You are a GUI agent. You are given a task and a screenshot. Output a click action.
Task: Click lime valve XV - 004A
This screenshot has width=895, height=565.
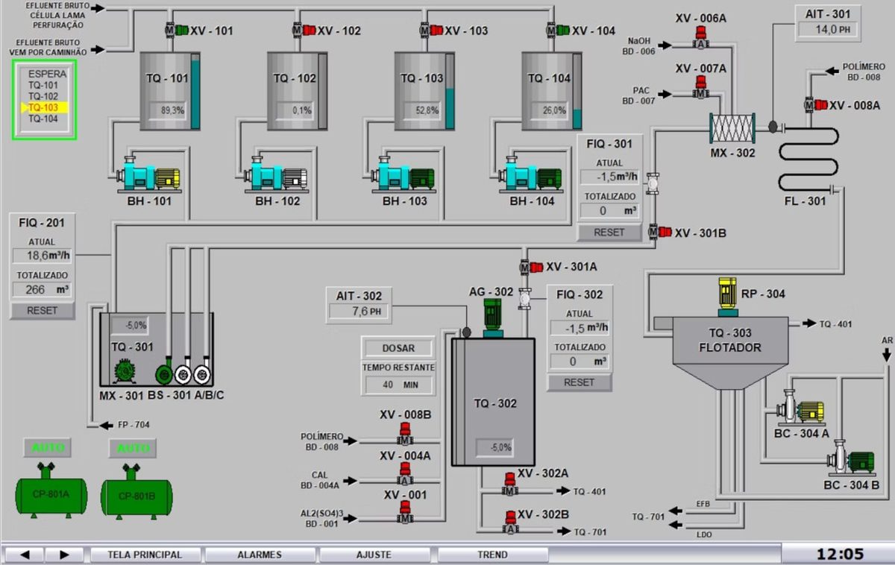[x=405, y=475]
